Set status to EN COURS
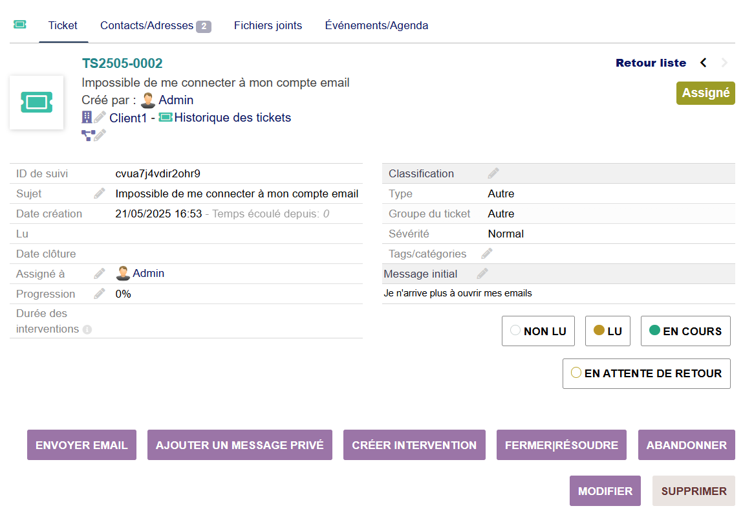The image size is (743, 517). (x=685, y=331)
